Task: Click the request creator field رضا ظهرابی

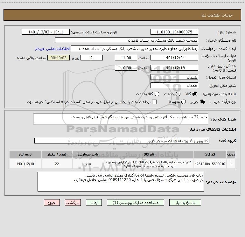Action: 135,49
